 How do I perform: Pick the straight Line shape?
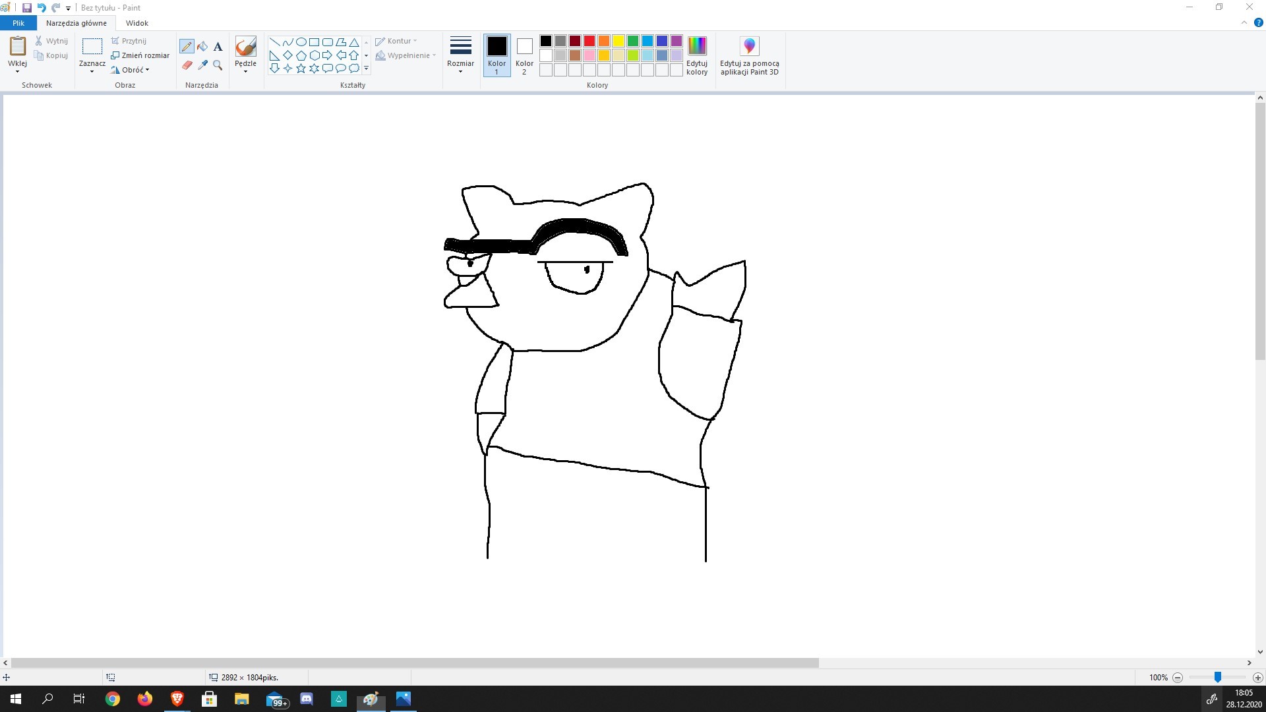[274, 42]
